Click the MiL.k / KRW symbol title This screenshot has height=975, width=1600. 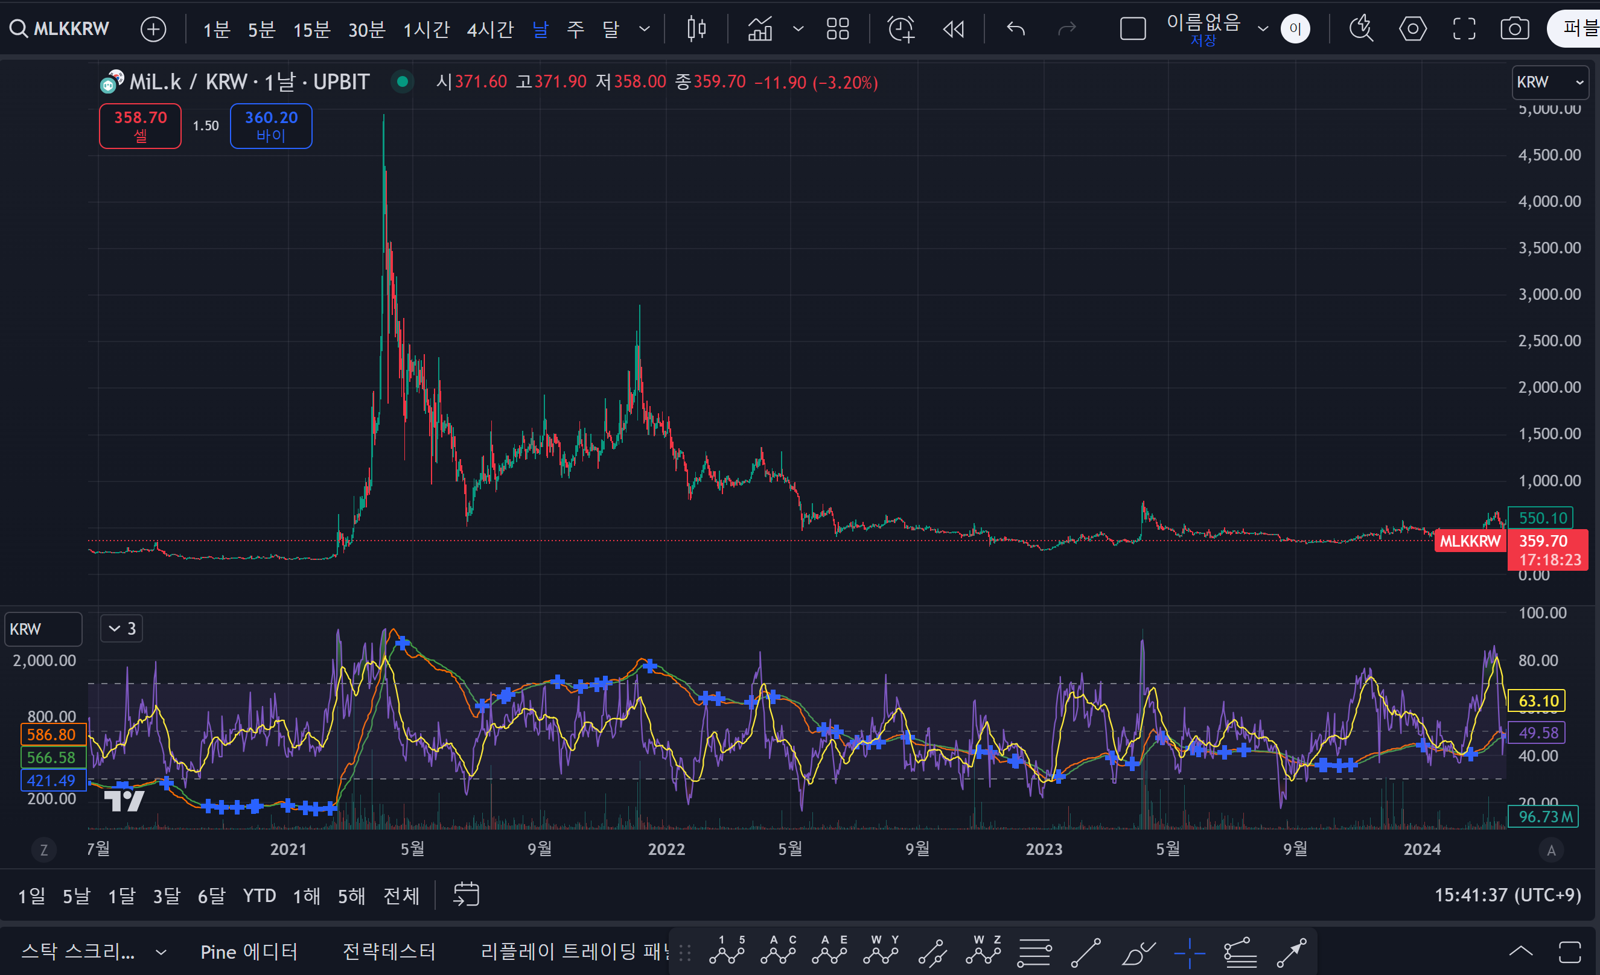coord(249,82)
